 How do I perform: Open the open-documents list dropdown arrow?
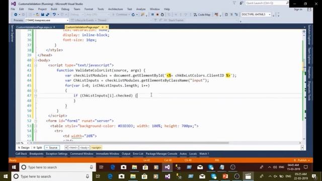coord(304,27)
